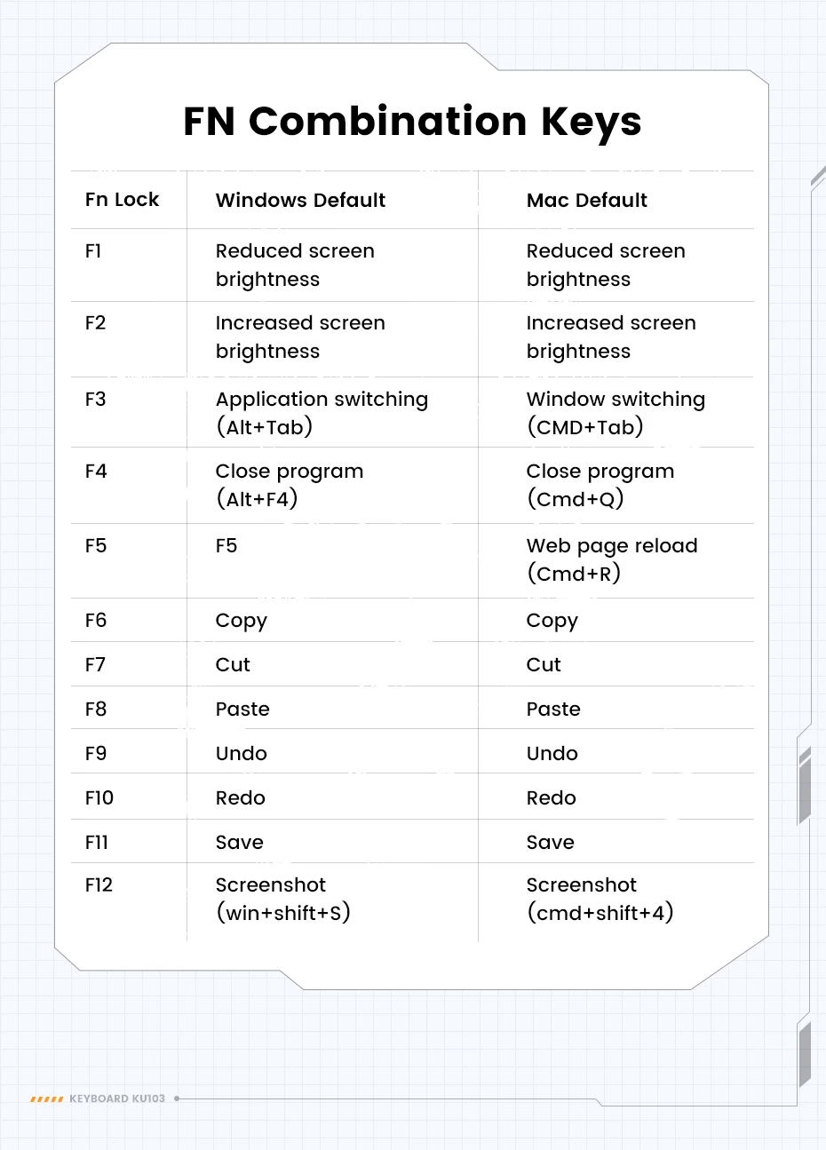
Task: Select the "Window switching (CMD+Tab)" cell
Action: click(x=616, y=413)
